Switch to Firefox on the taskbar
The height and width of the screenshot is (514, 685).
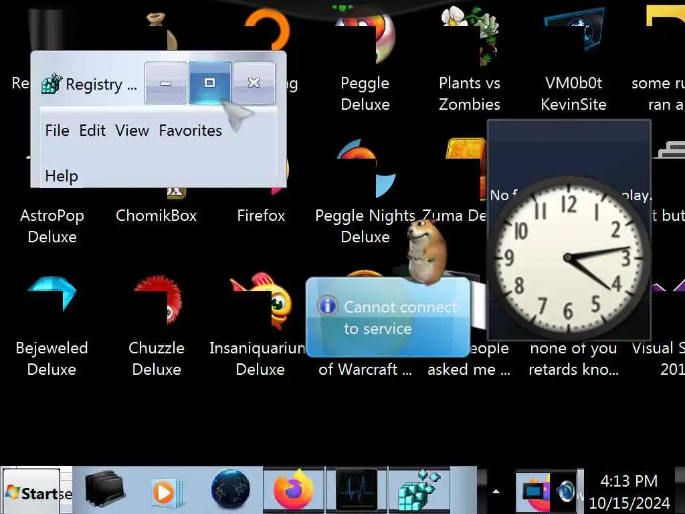(294, 490)
